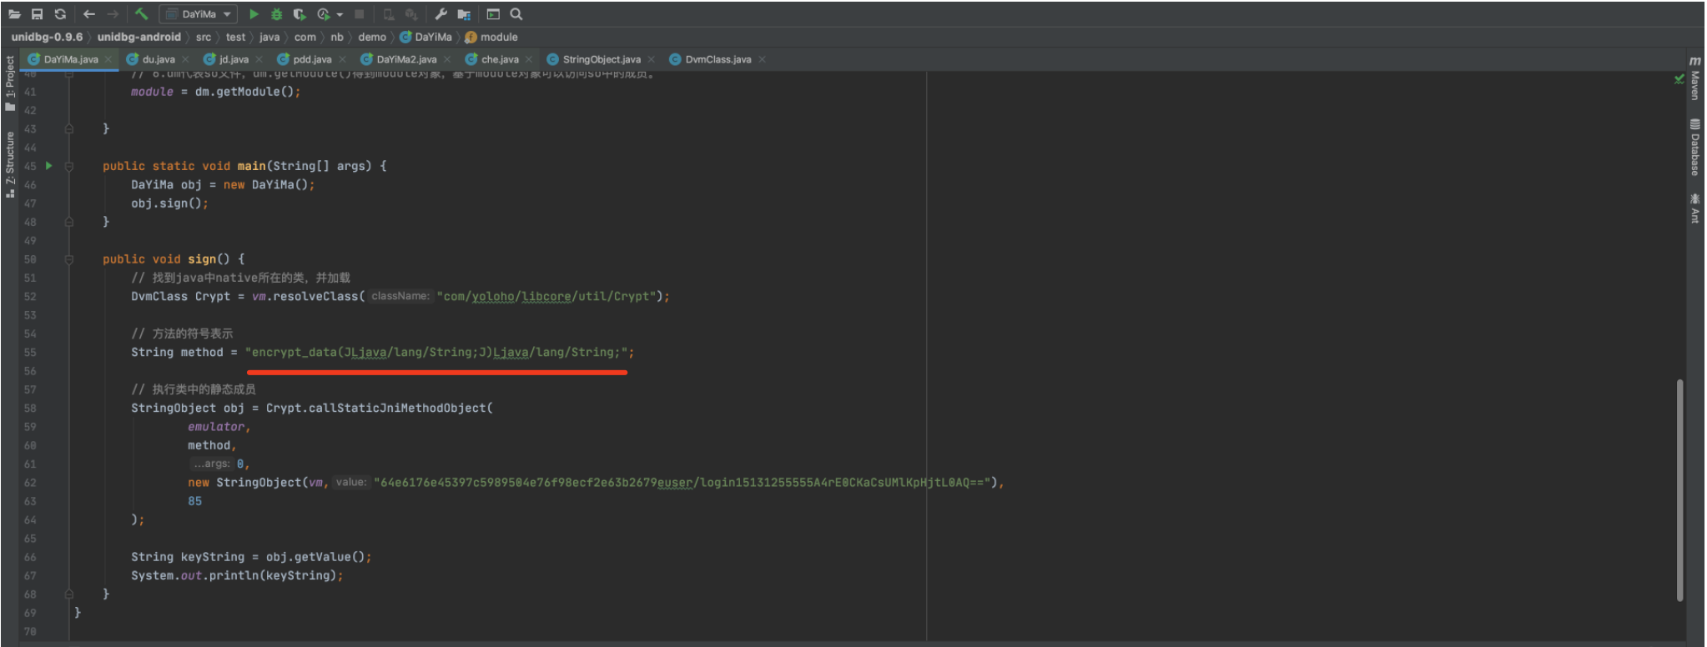
Task: Click the fold end marker at line 68
Action: (69, 594)
